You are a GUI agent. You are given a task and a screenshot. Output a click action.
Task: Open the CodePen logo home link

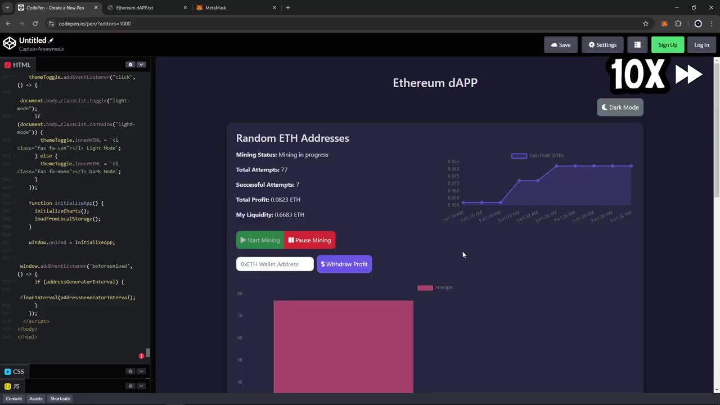click(9, 43)
